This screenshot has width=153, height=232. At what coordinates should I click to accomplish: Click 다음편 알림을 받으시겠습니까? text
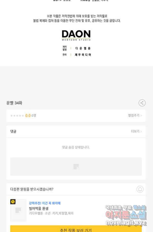click(32, 189)
